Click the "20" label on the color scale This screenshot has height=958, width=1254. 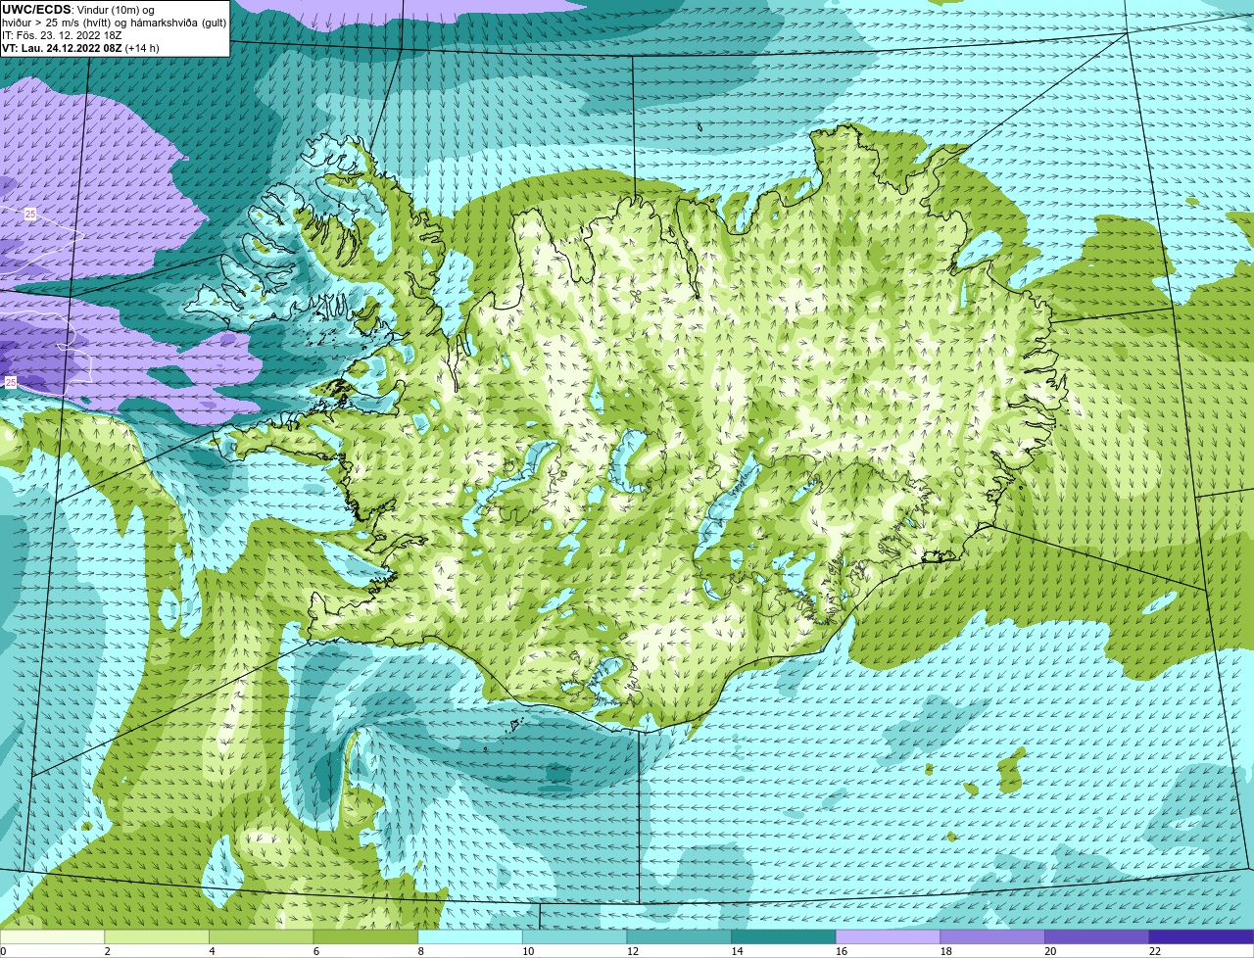tap(1050, 951)
